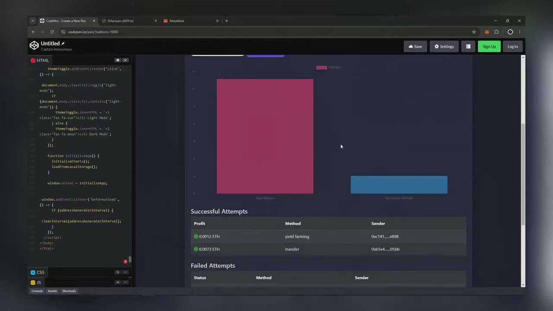Screen dimensions: 553x311
Task: Open browser profile avatar icon
Action: (510, 32)
